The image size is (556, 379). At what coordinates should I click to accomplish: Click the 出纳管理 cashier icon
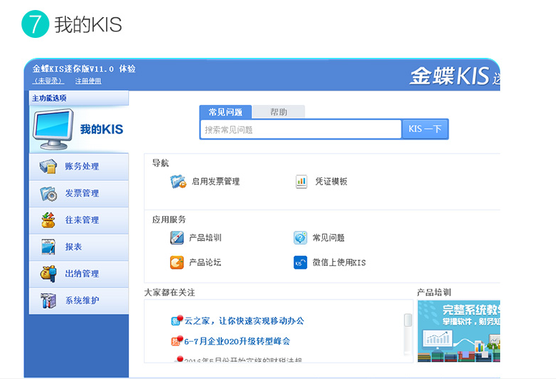[48, 274]
